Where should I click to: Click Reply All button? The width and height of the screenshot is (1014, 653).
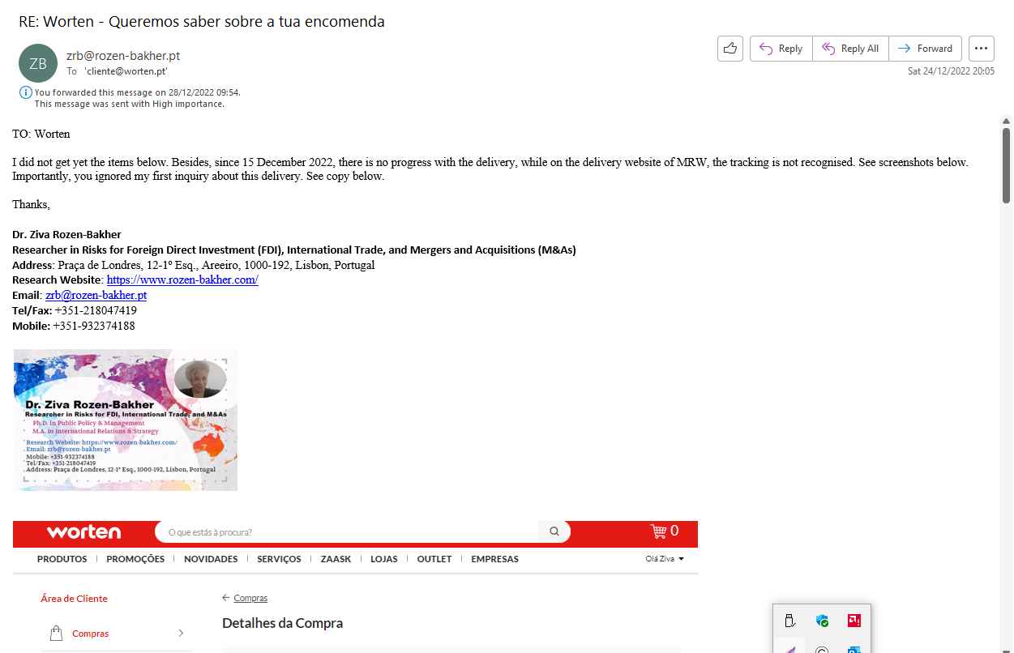click(850, 49)
